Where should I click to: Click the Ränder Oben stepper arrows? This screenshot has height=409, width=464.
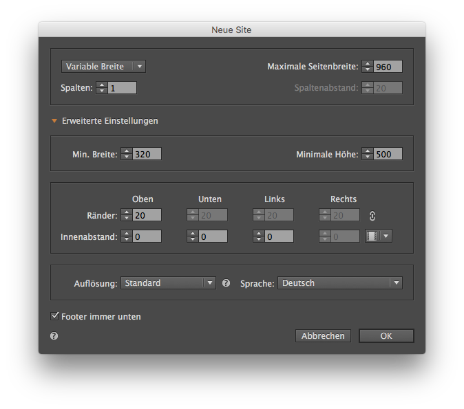(x=126, y=215)
